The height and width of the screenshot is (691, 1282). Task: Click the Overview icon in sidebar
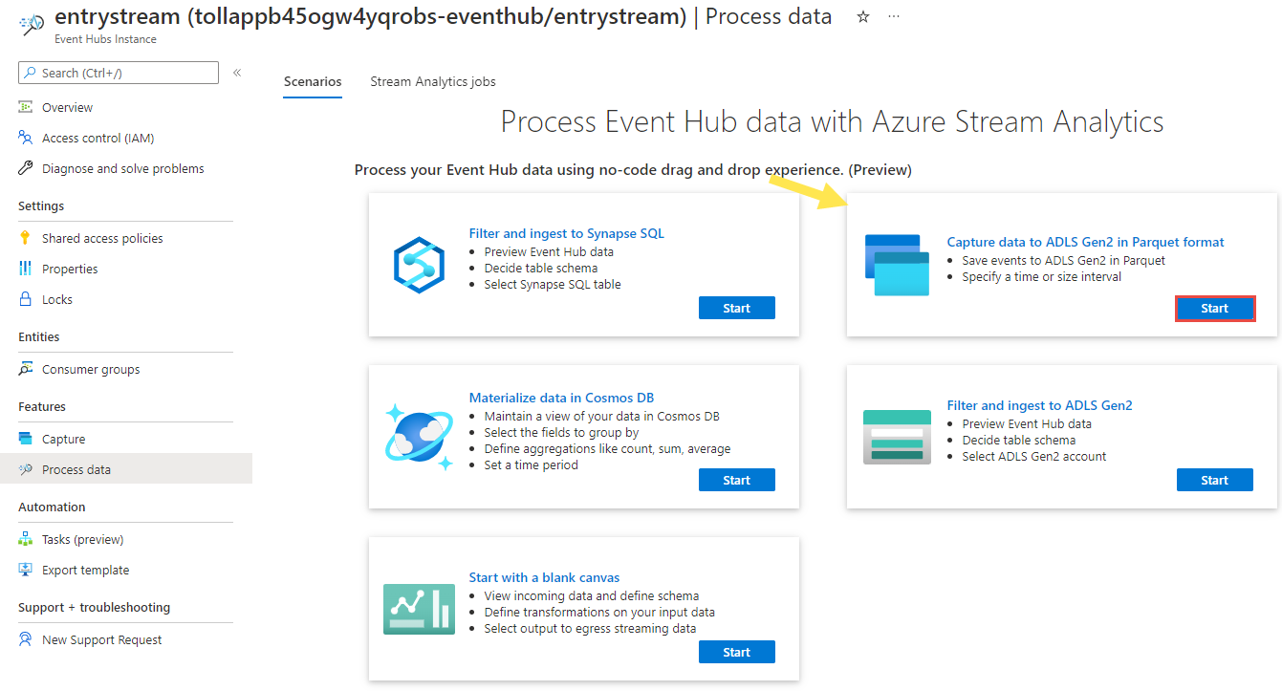[26, 107]
